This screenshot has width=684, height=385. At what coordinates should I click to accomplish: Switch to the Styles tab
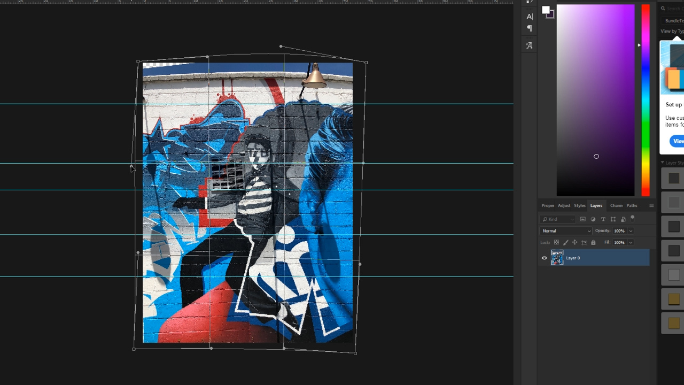[580, 205]
